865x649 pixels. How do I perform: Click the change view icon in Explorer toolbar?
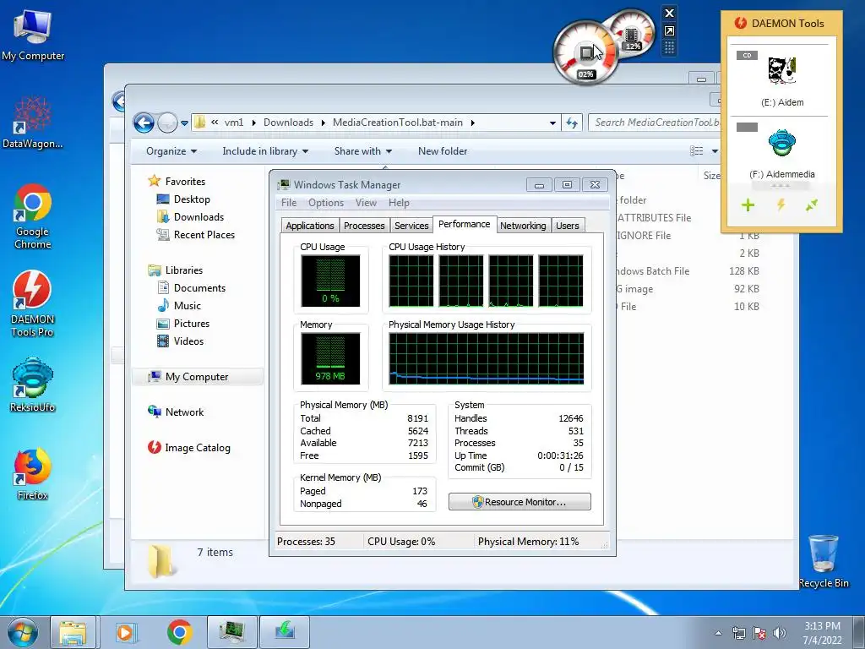[x=697, y=150]
